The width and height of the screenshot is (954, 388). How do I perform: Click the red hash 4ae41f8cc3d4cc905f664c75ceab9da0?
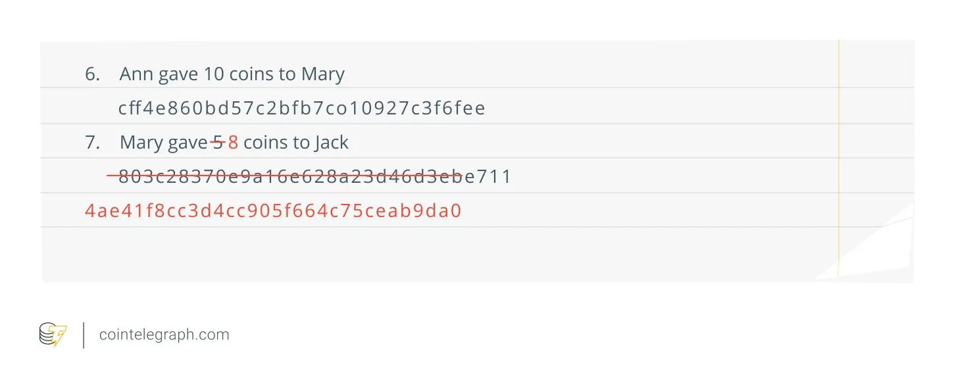click(x=274, y=211)
